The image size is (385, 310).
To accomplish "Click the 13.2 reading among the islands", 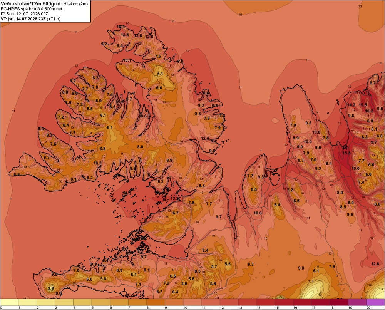I will click(x=174, y=198).
